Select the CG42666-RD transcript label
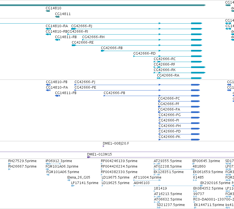 pyautogui.click(x=144, y=53)
